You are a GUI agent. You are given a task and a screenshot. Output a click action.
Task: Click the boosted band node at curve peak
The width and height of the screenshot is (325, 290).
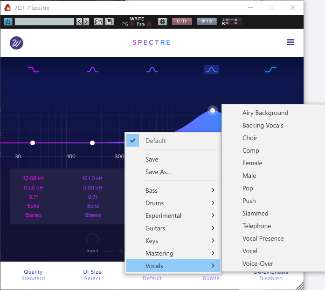213,110
